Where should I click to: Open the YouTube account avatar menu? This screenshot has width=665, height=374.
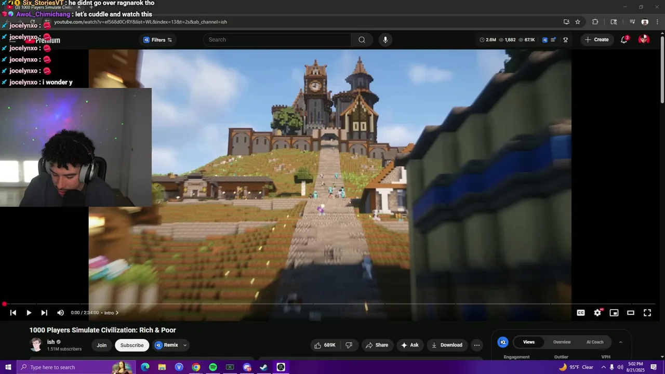click(x=644, y=39)
